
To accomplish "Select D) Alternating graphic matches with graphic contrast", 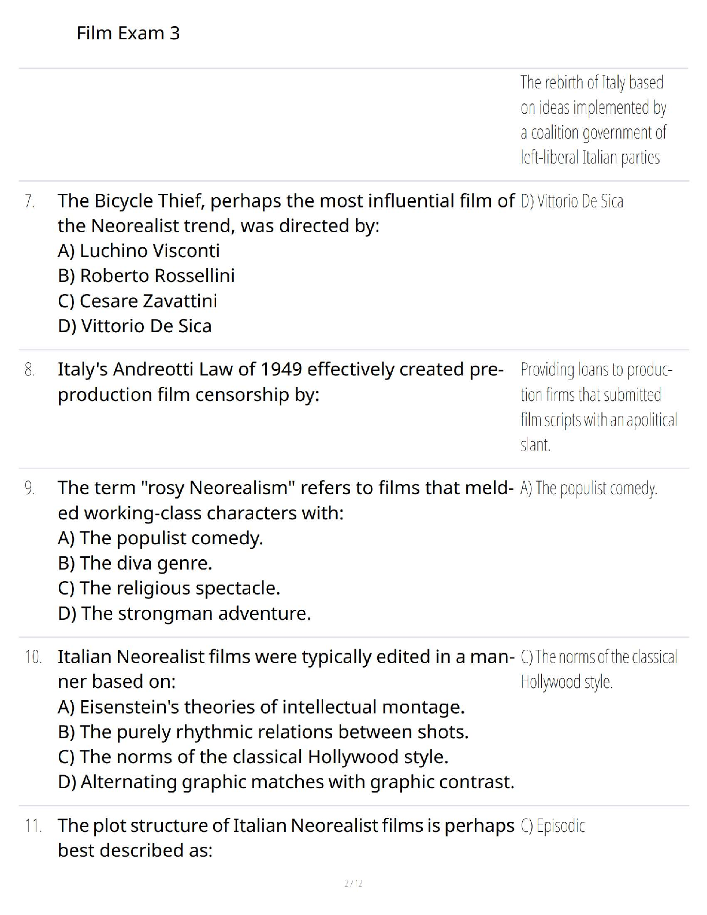I will (x=286, y=782).
